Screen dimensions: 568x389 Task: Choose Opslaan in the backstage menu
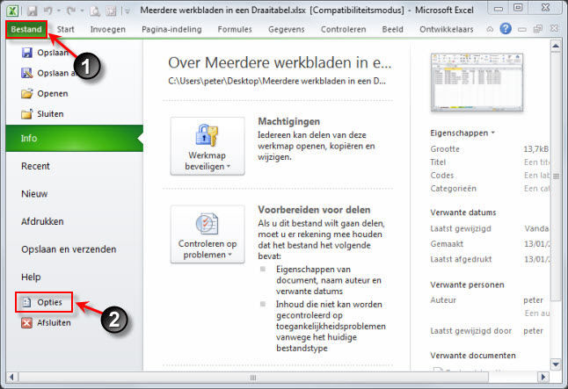coord(45,53)
